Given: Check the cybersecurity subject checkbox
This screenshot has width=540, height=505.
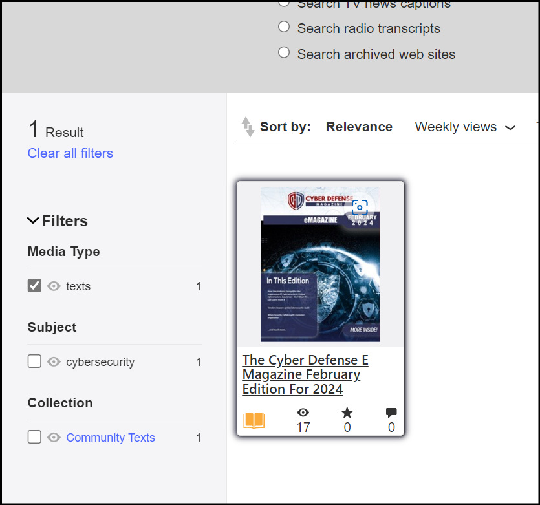Looking at the screenshot, I should (34, 361).
